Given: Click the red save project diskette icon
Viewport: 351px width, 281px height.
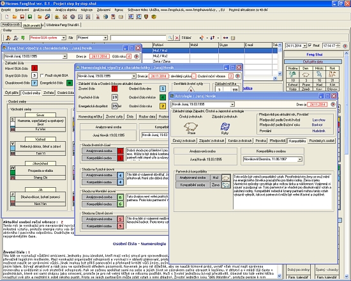Looking at the screenshot, I should 22,17.
